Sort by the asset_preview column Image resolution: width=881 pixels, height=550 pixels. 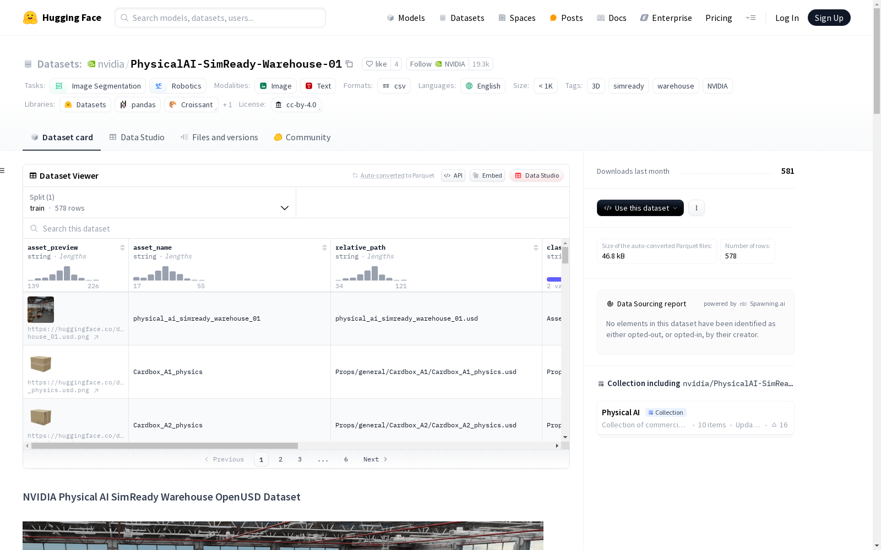(122, 248)
